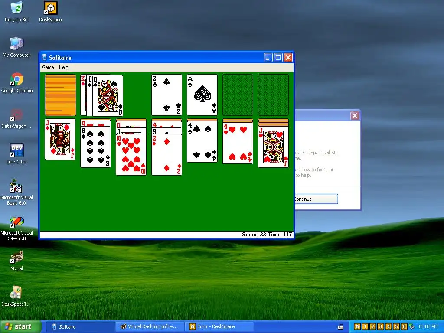444x333 pixels.
Task: Click the Solitaire title bar icon
Action: tap(44, 58)
